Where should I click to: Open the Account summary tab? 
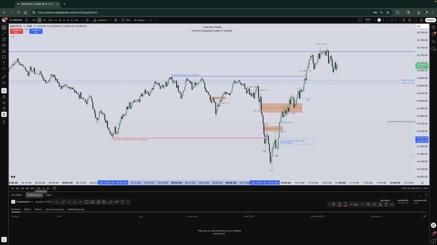55,209
